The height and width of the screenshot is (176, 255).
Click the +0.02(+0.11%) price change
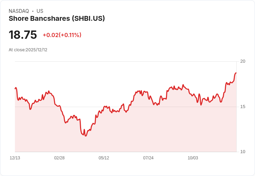pyautogui.click(x=62, y=35)
